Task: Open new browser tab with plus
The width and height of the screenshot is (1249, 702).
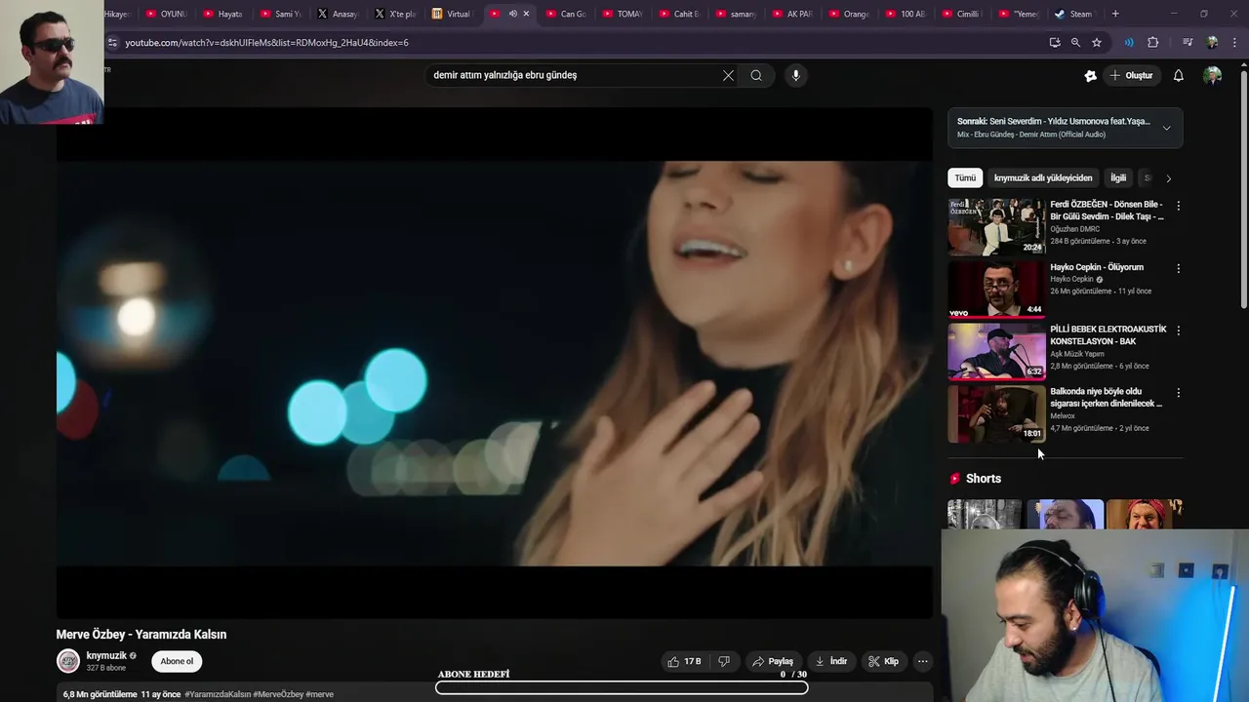Action: point(1115,14)
